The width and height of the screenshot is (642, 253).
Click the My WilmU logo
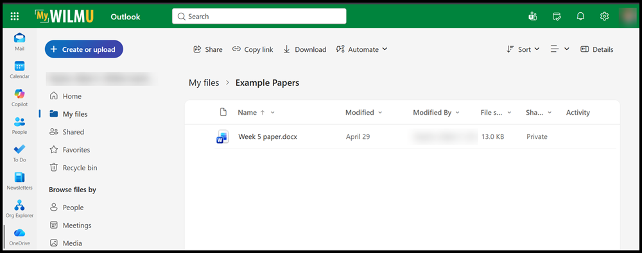pyautogui.click(x=64, y=17)
